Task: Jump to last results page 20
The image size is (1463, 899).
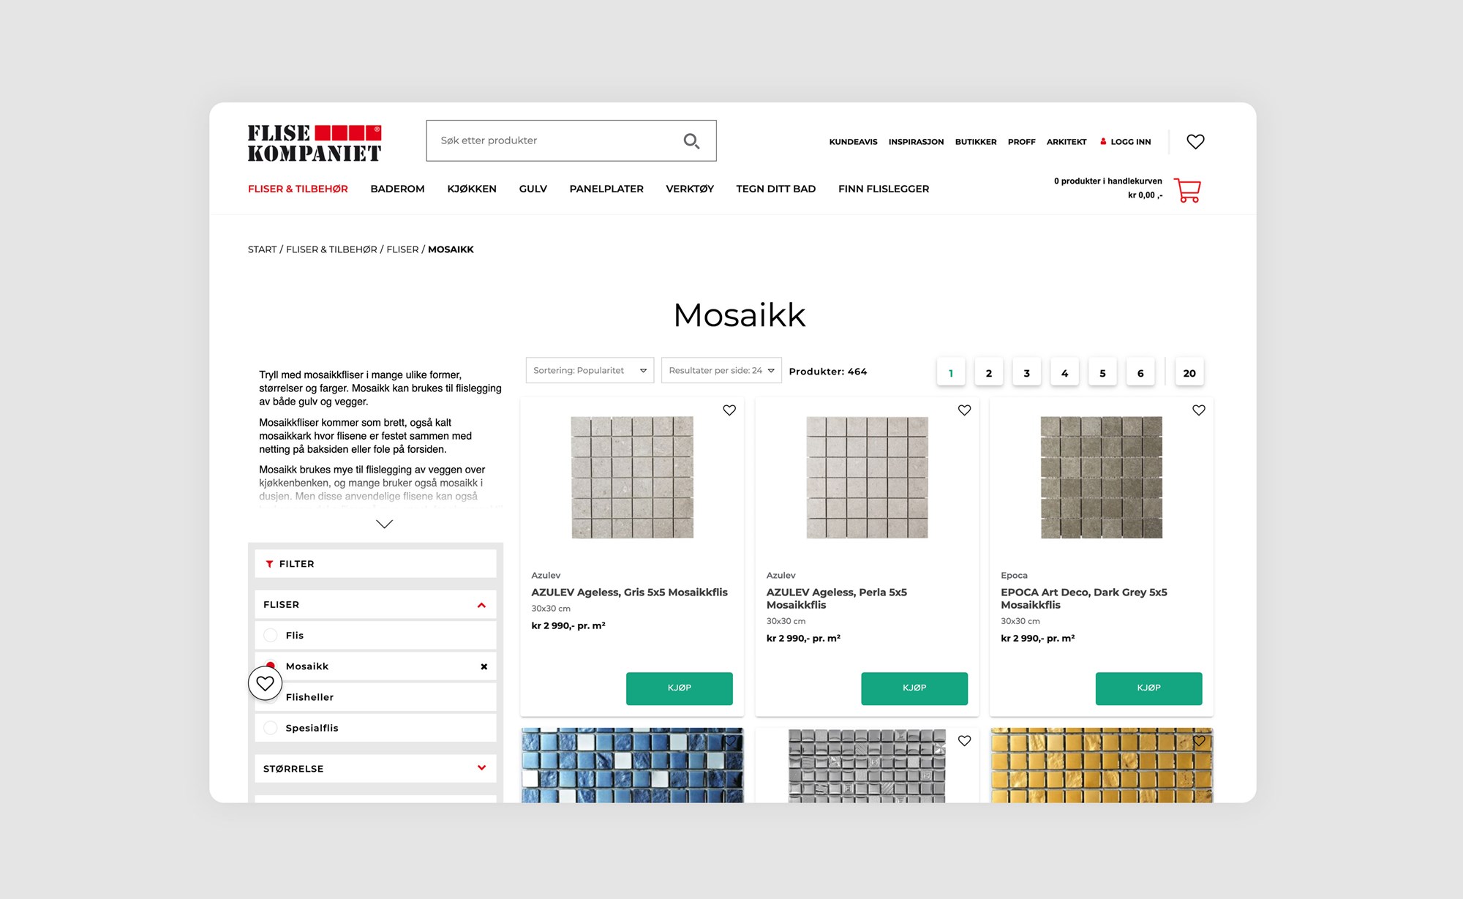Action: point(1189,372)
